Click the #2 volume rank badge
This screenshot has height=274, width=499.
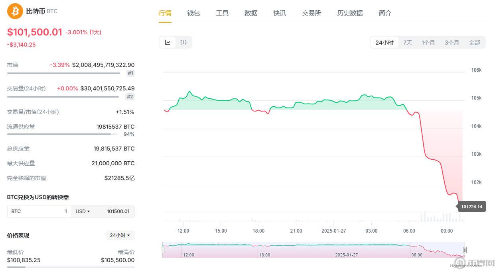130,97
